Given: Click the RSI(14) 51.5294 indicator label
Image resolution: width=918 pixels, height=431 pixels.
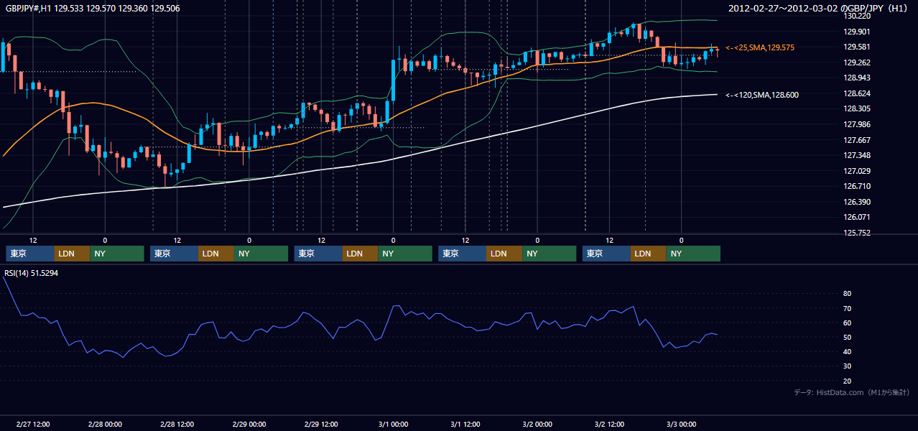Looking at the screenshot, I should [32, 273].
